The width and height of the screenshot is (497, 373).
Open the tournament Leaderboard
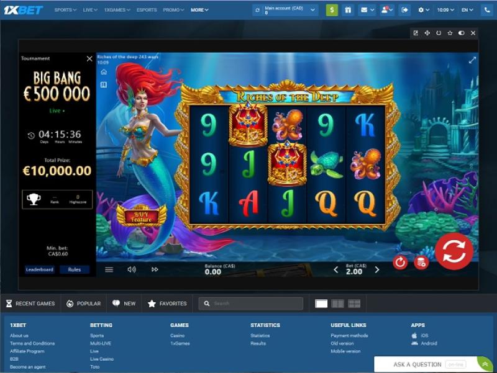pos(40,269)
